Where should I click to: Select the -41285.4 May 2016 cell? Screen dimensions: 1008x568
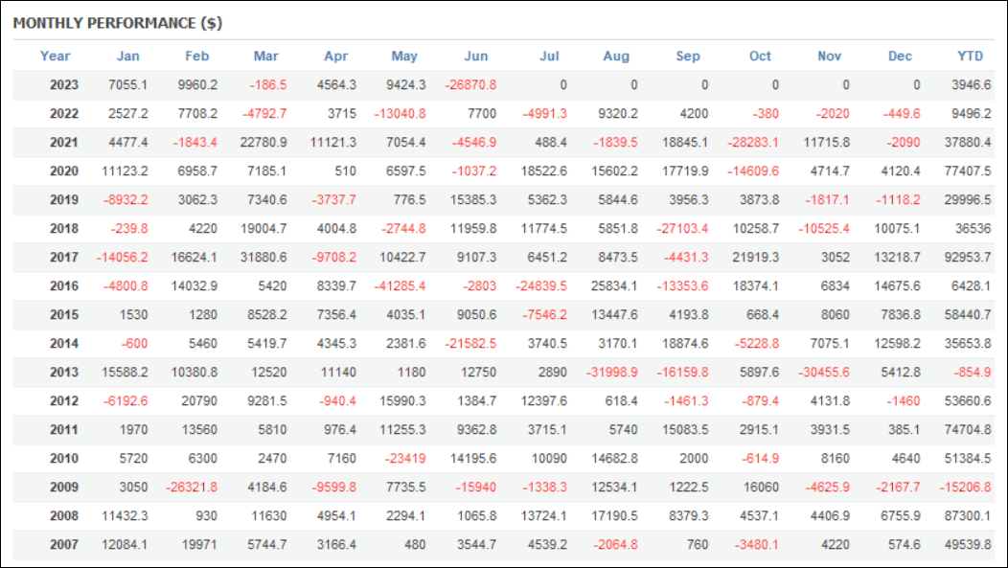pyautogui.click(x=400, y=286)
